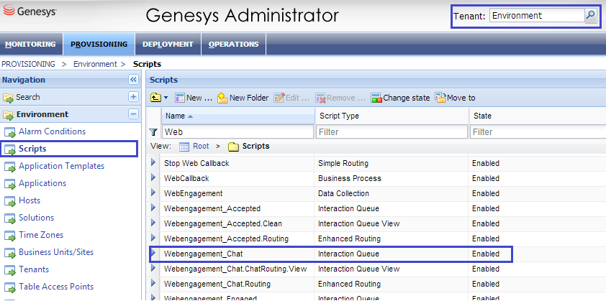Click the Hosts navigation icon

tap(9, 201)
